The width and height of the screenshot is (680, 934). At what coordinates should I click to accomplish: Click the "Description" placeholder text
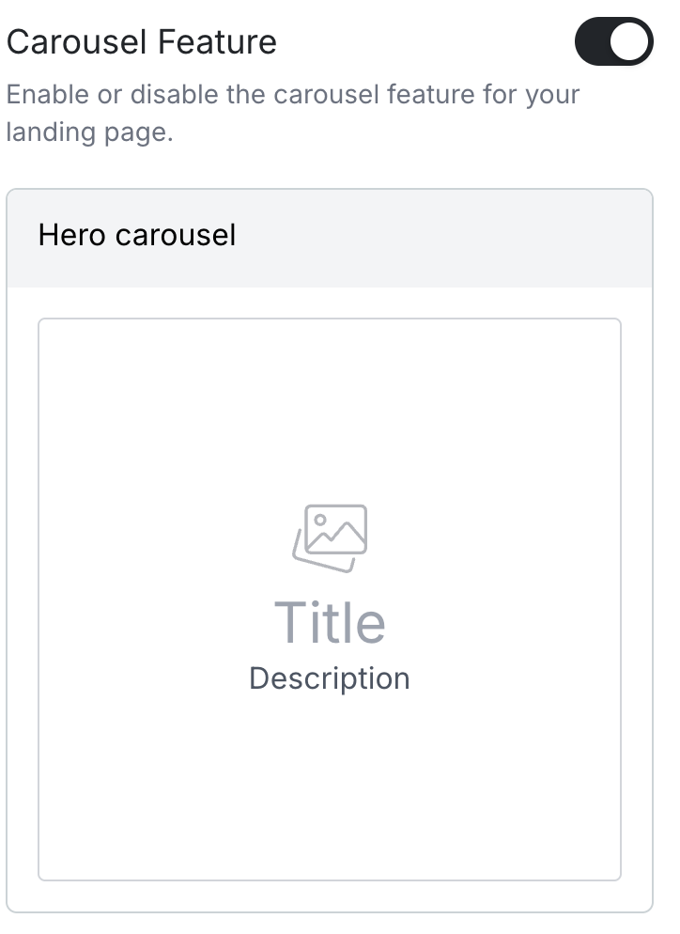click(x=330, y=678)
